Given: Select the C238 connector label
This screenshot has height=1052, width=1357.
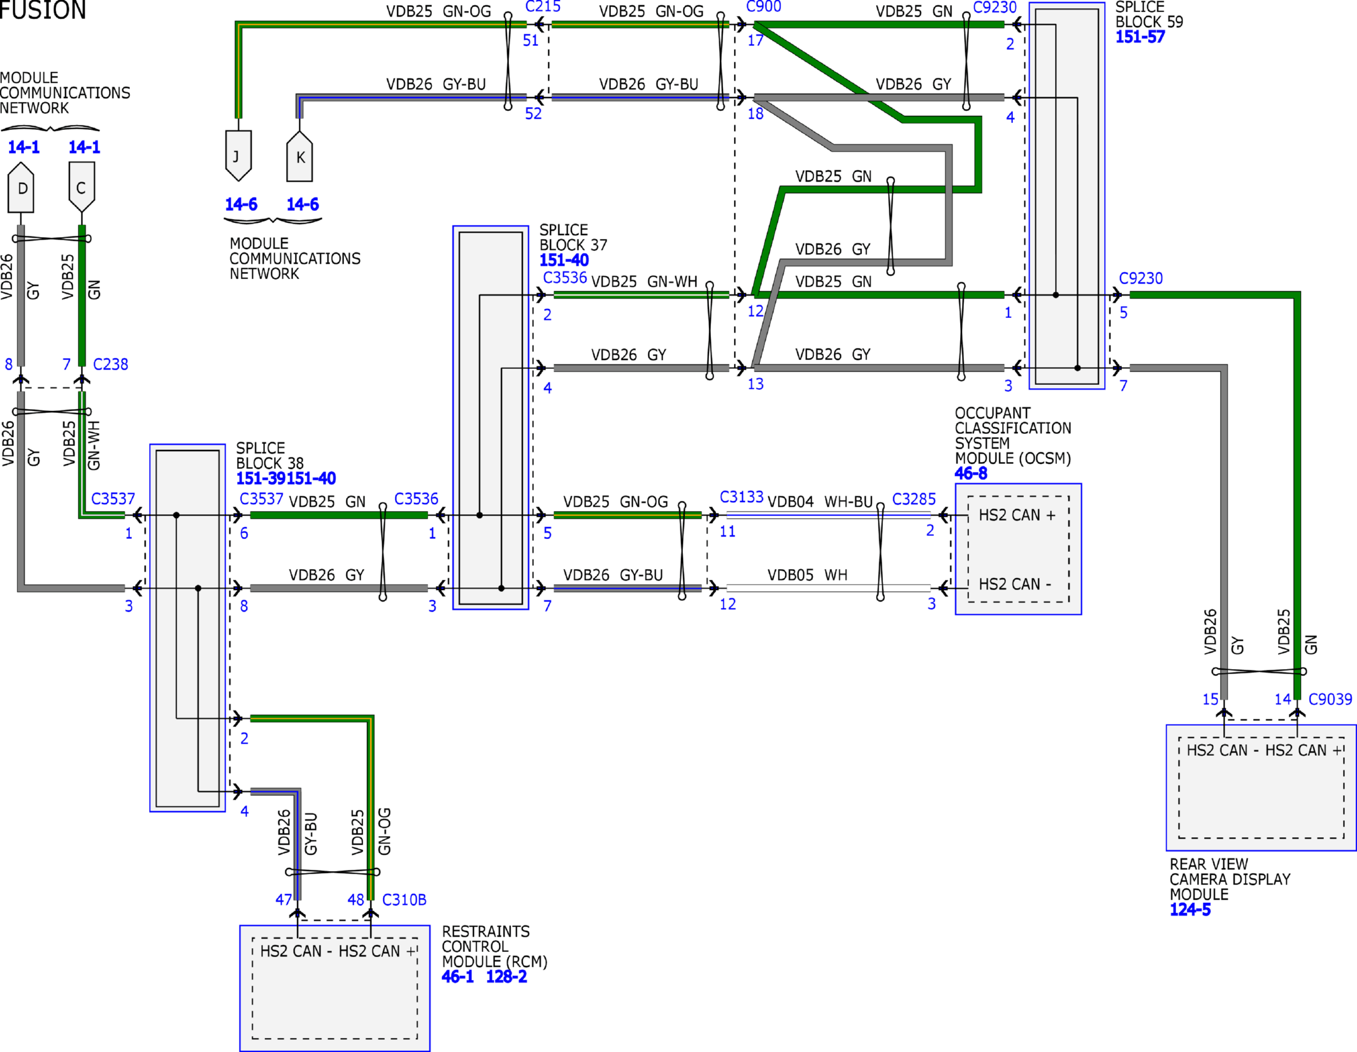Looking at the screenshot, I should click(x=110, y=364).
